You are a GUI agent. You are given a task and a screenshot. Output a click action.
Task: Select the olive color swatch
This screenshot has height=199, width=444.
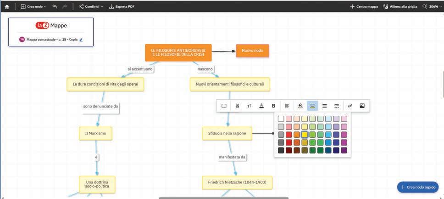pyautogui.click(x=305, y=151)
